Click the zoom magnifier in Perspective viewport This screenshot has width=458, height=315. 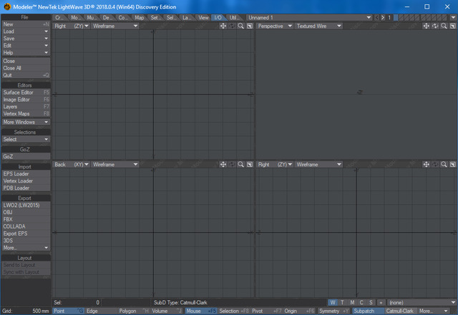444,26
